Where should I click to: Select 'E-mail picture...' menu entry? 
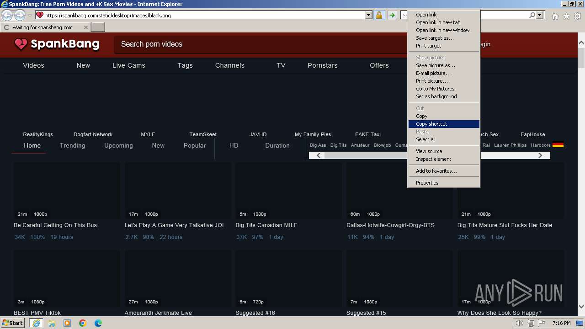(x=443, y=73)
